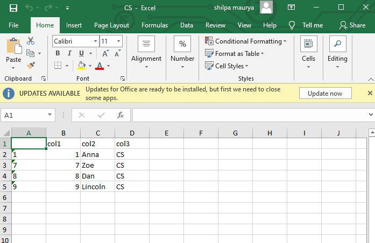Click the user account avatar picture
This screenshot has width=375, height=243.
click(266, 7)
